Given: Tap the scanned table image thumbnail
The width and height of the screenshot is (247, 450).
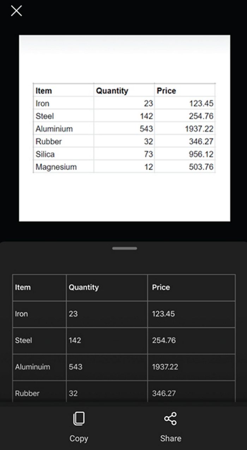Looking at the screenshot, I should coord(125,128).
